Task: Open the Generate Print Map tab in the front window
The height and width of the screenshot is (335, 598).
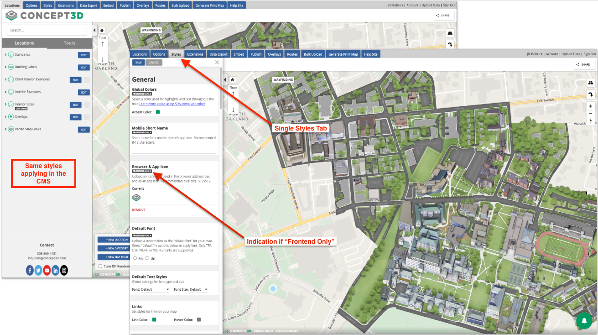Action: coord(343,54)
